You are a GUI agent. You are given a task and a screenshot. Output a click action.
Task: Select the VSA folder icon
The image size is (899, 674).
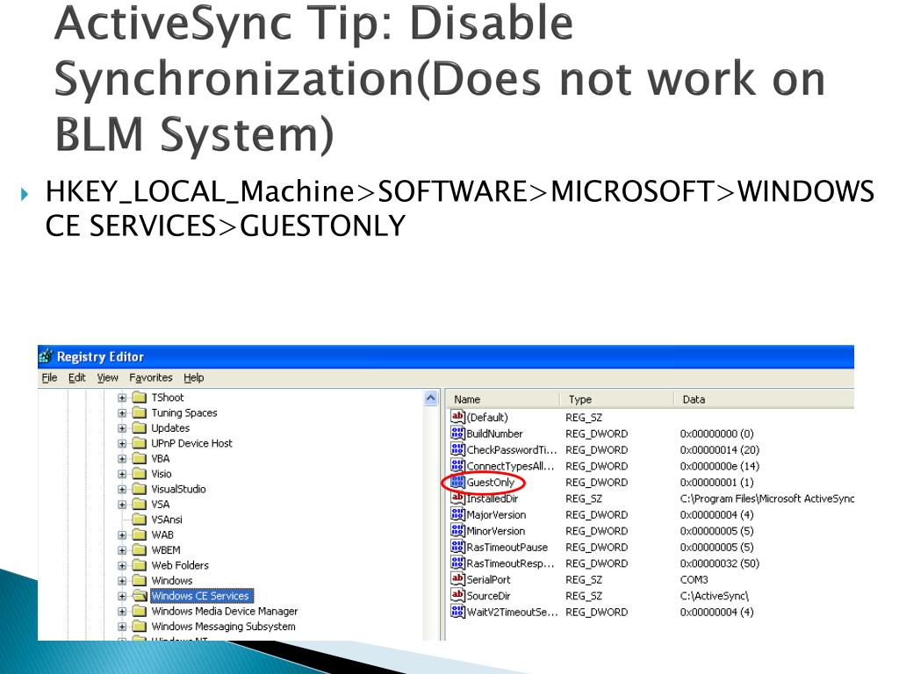[140, 505]
